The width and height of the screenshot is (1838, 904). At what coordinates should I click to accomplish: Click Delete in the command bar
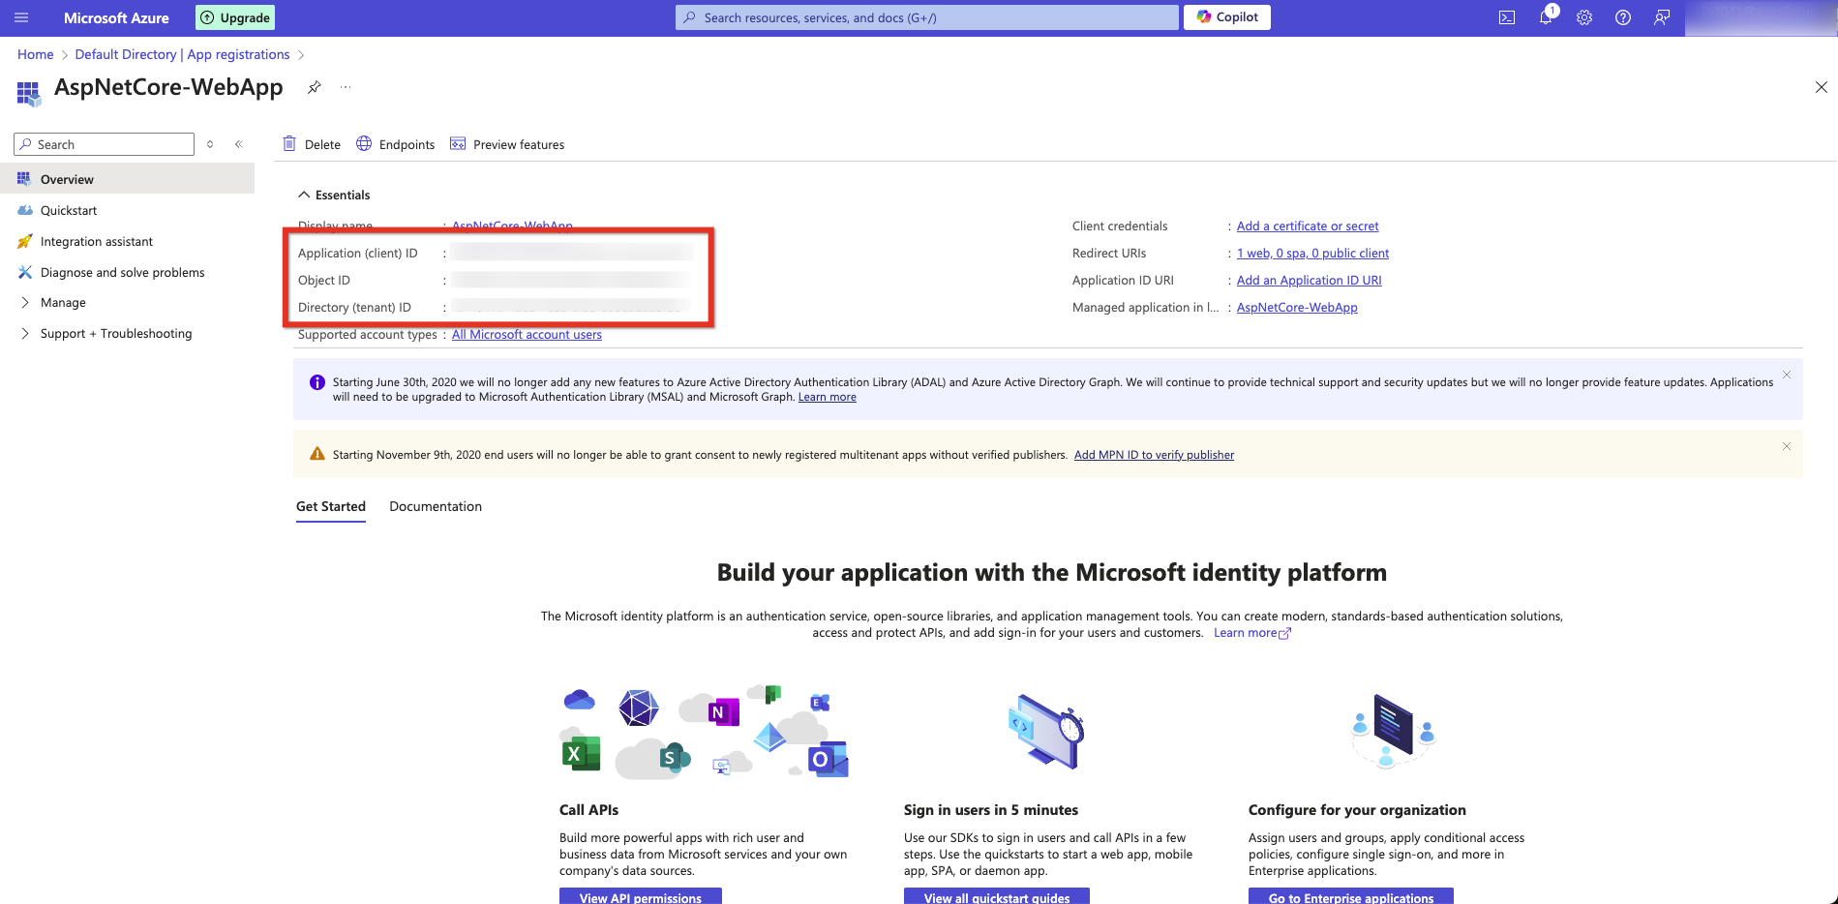[x=312, y=144]
